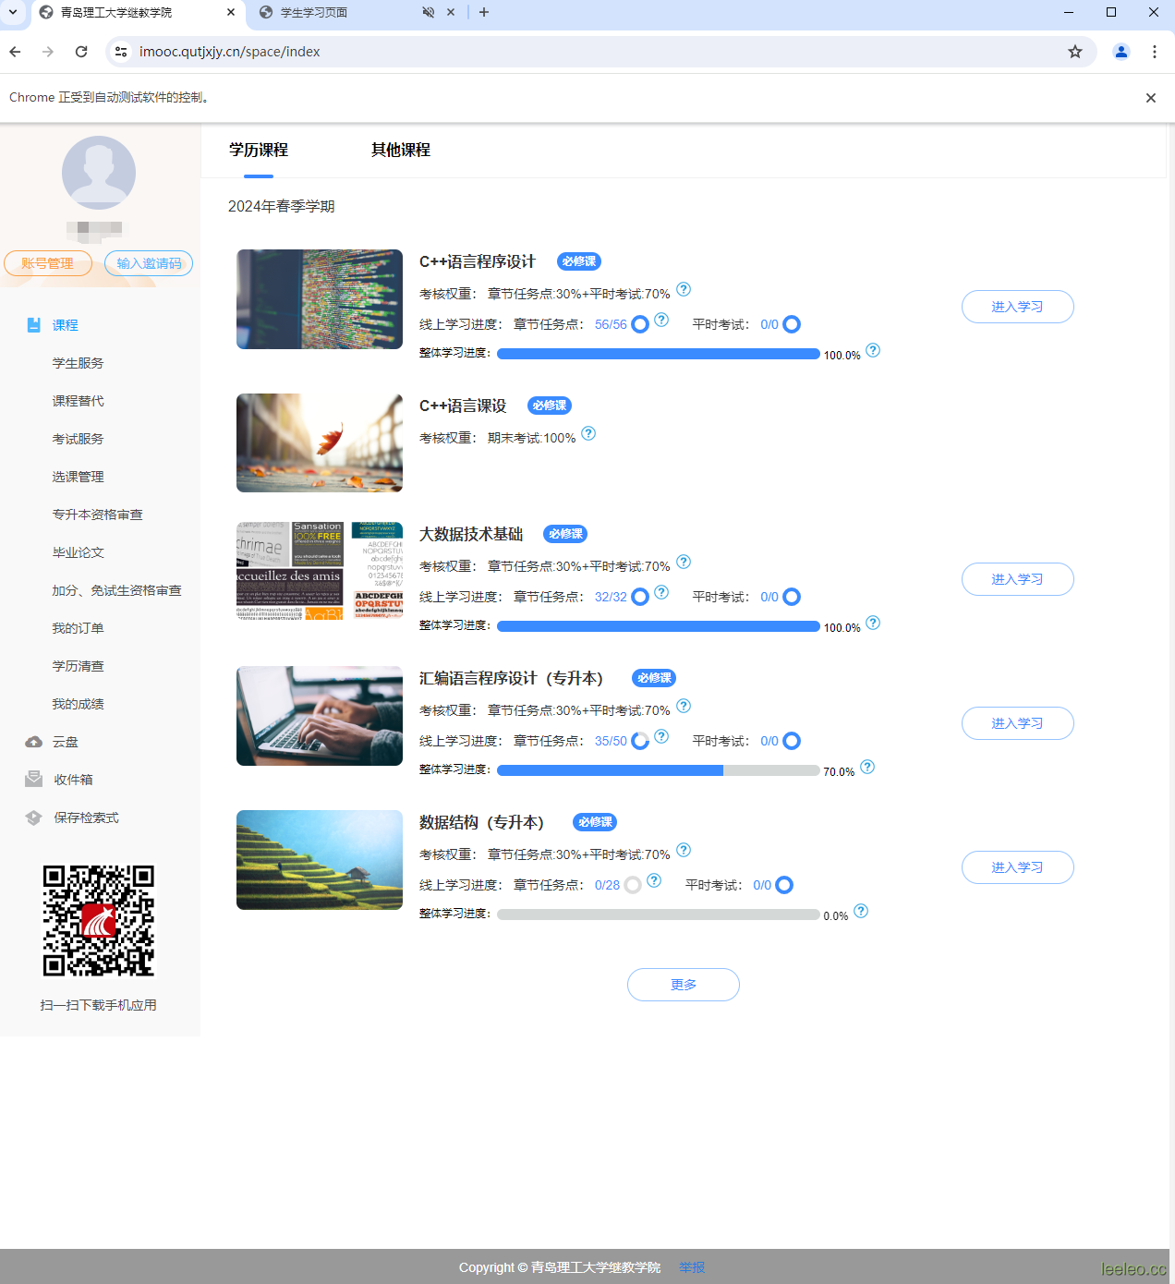Click the user avatar picture in sidebar
The height and width of the screenshot is (1284, 1175).
click(x=99, y=173)
